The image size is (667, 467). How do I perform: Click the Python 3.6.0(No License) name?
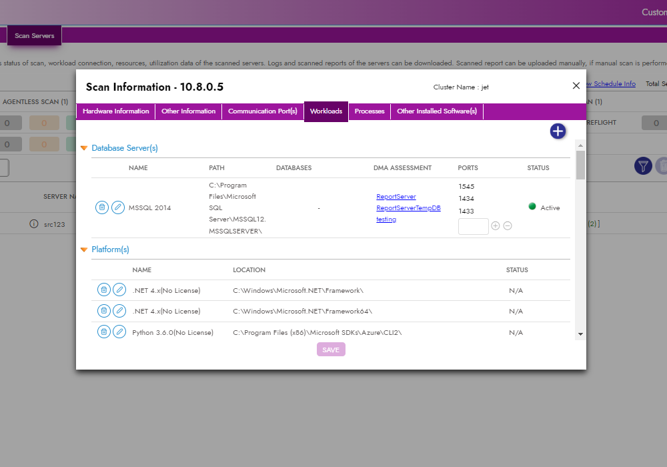click(x=173, y=333)
